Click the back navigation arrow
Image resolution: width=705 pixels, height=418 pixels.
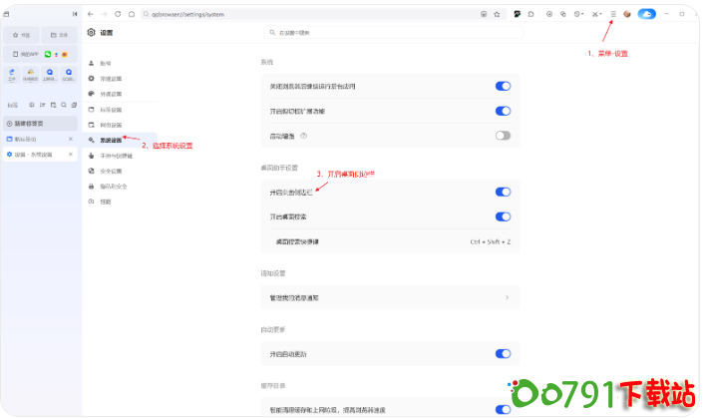tap(91, 14)
